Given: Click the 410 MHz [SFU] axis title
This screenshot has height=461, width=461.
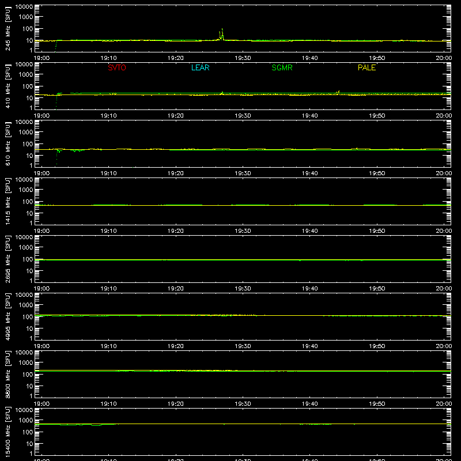Looking at the screenshot, I should (8, 86).
